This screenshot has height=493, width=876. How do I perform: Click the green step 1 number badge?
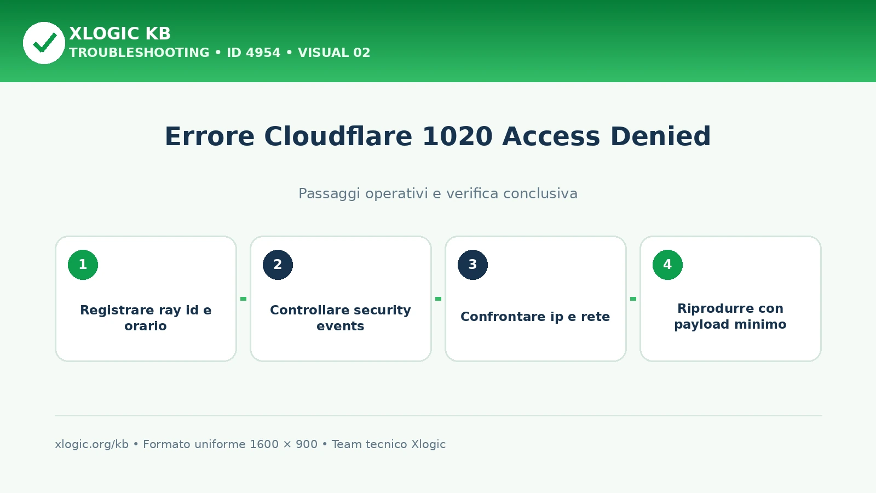pos(83,265)
